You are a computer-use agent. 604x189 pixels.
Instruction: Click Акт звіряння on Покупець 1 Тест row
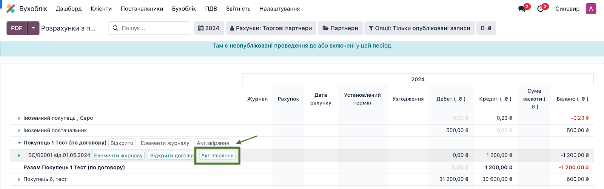pos(213,143)
